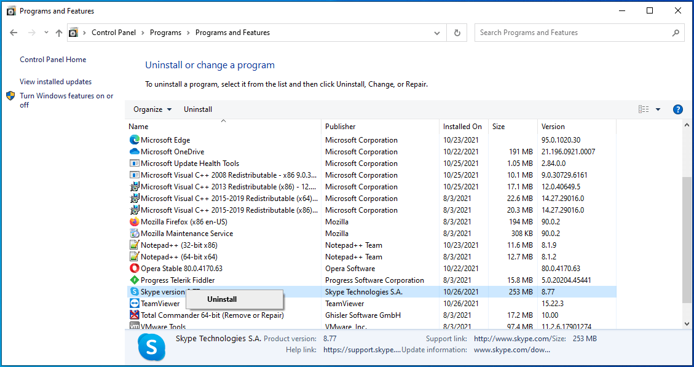
Task: Click the Mozilla Firefox icon in the list
Action: pyautogui.click(x=134, y=221)
